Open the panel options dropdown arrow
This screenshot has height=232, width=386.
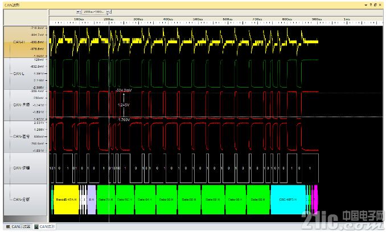366,5
